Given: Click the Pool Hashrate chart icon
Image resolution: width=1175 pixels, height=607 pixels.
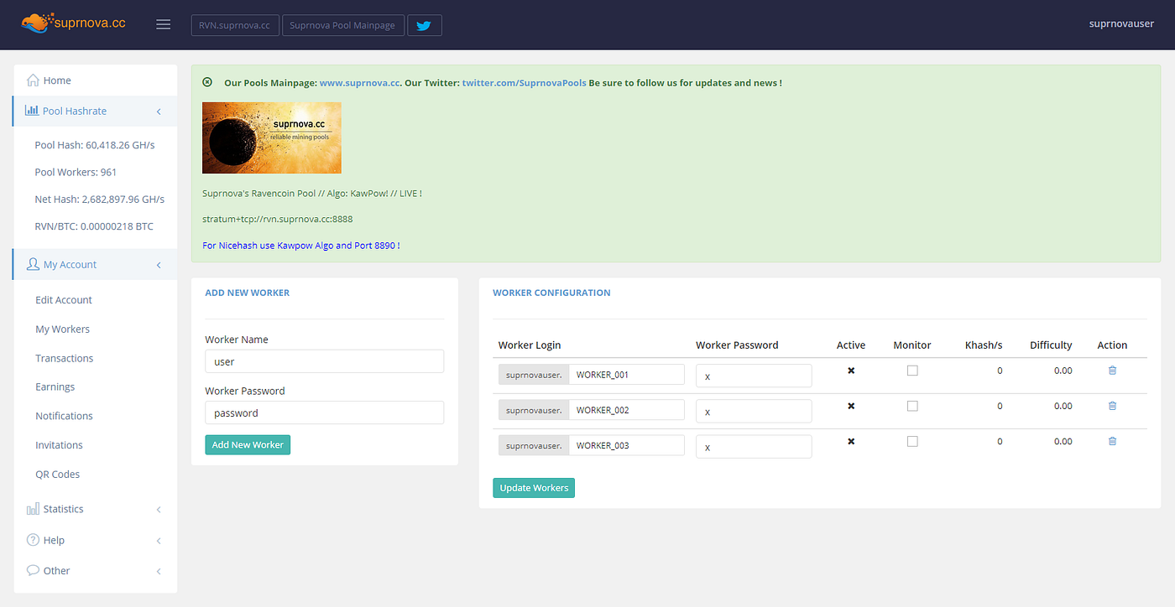Looking at the screenshot, I should click(32, 111).
